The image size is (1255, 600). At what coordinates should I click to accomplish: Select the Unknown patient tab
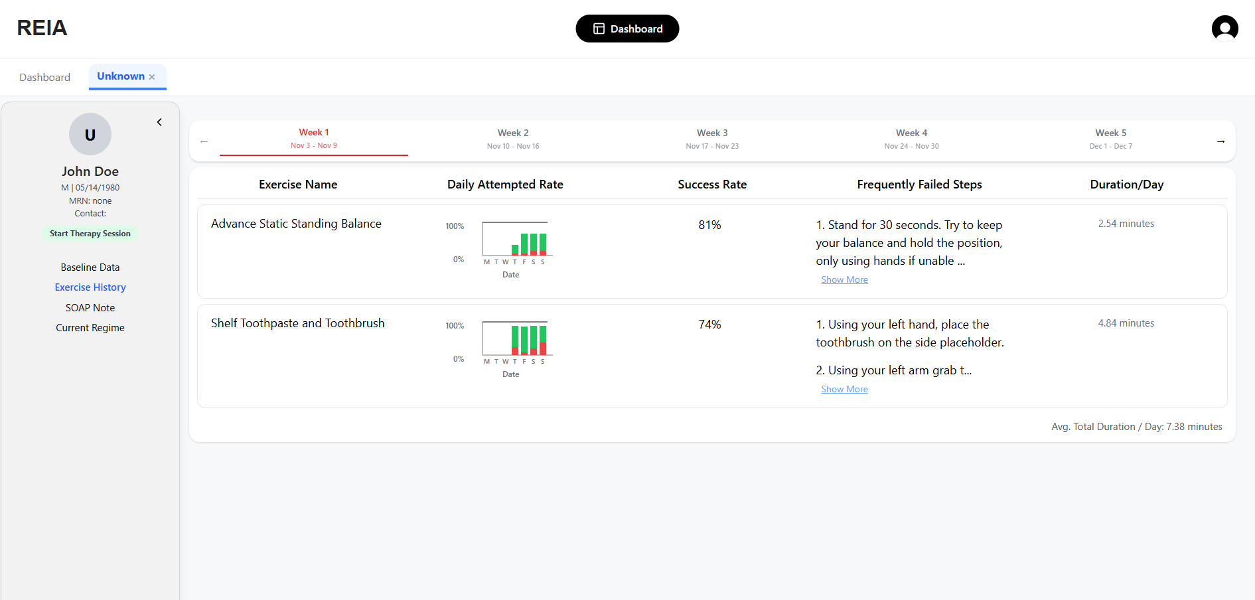click(120, 76)
